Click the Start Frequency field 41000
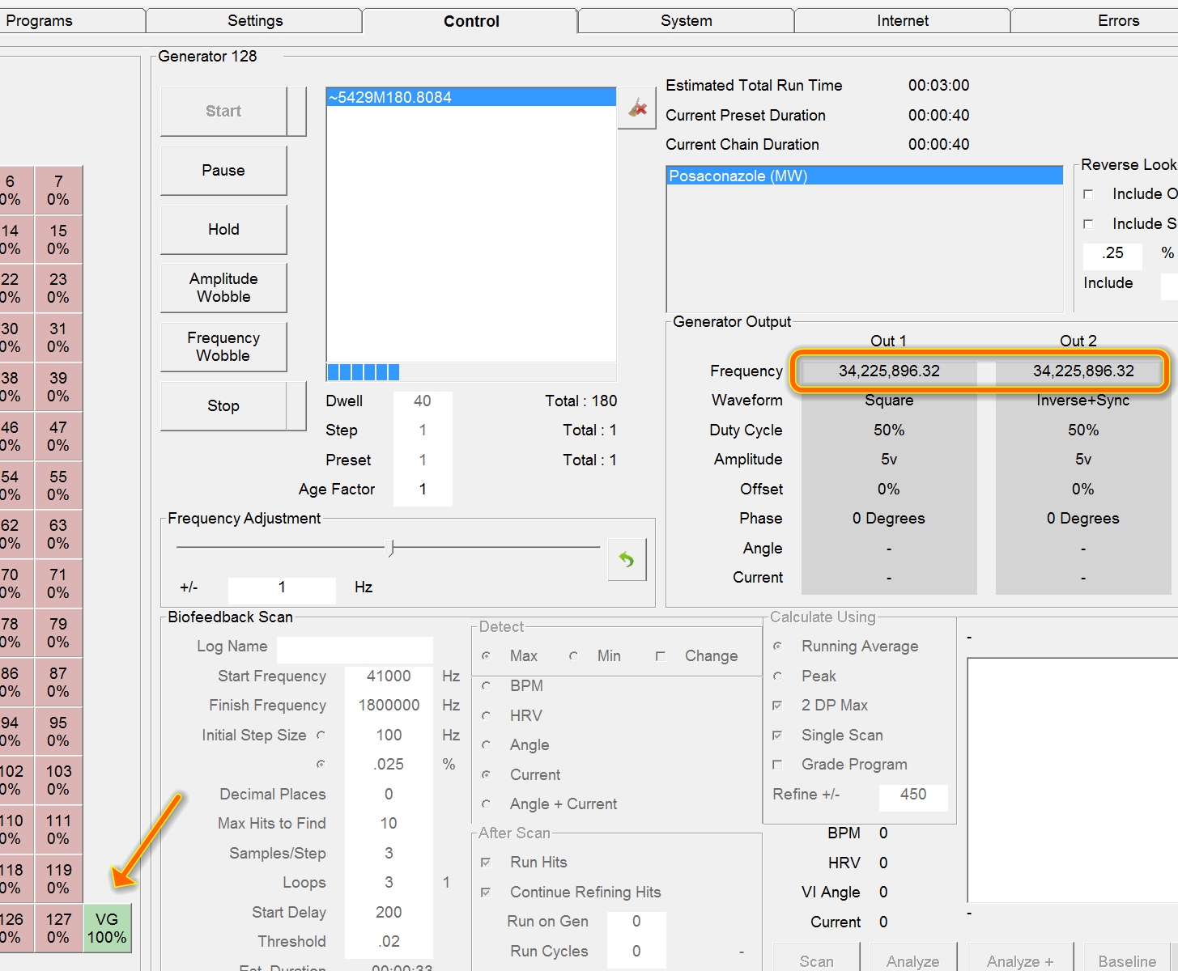 coord(389,676)
